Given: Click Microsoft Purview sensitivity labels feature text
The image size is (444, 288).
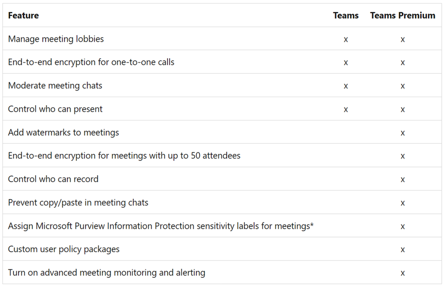Looking at the screenshot, I should click(161, 226).
